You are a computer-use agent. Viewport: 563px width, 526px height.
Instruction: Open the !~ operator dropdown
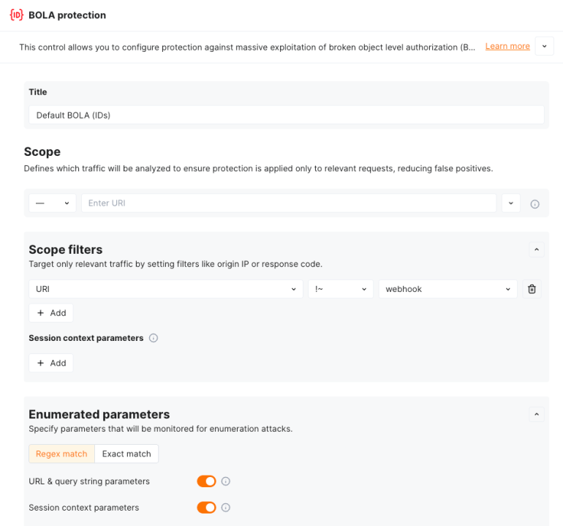click(x=341, y=289)
